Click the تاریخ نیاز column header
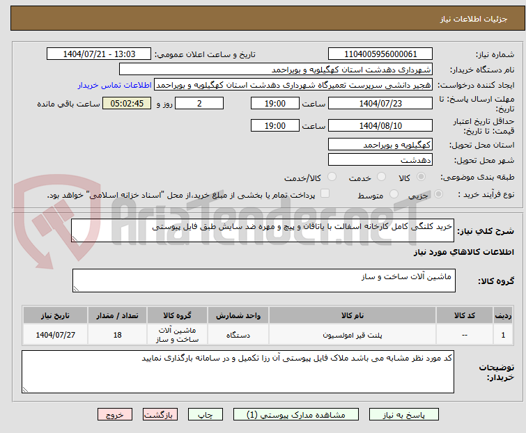This screenshot has width=526, height=433. point(55,315)
